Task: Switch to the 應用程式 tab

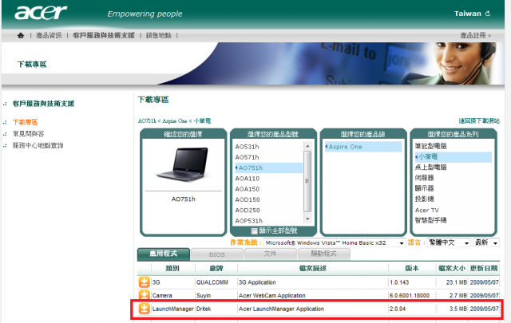Action: [x=164, y=254]
